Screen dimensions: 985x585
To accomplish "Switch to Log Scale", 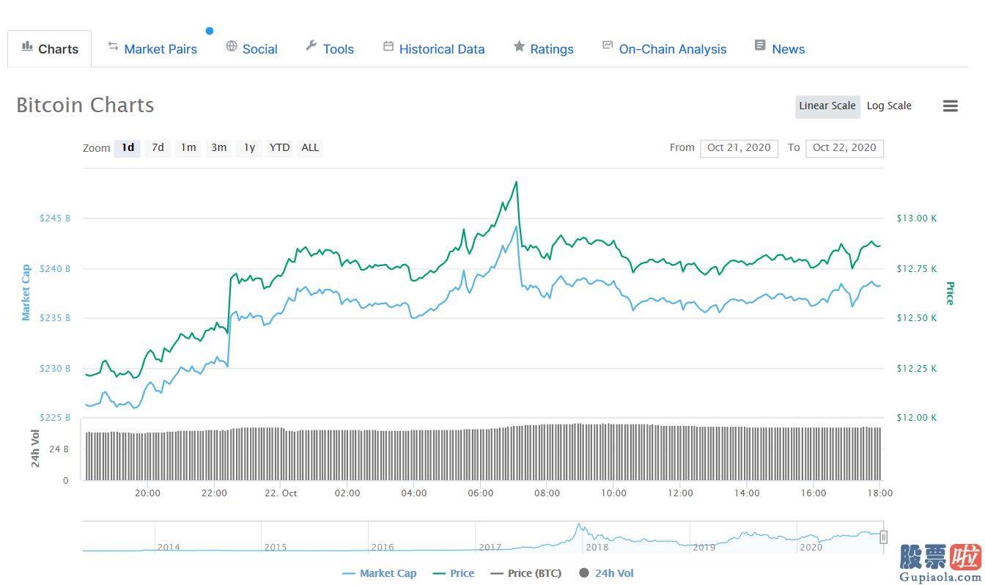I will pos(889,106).
